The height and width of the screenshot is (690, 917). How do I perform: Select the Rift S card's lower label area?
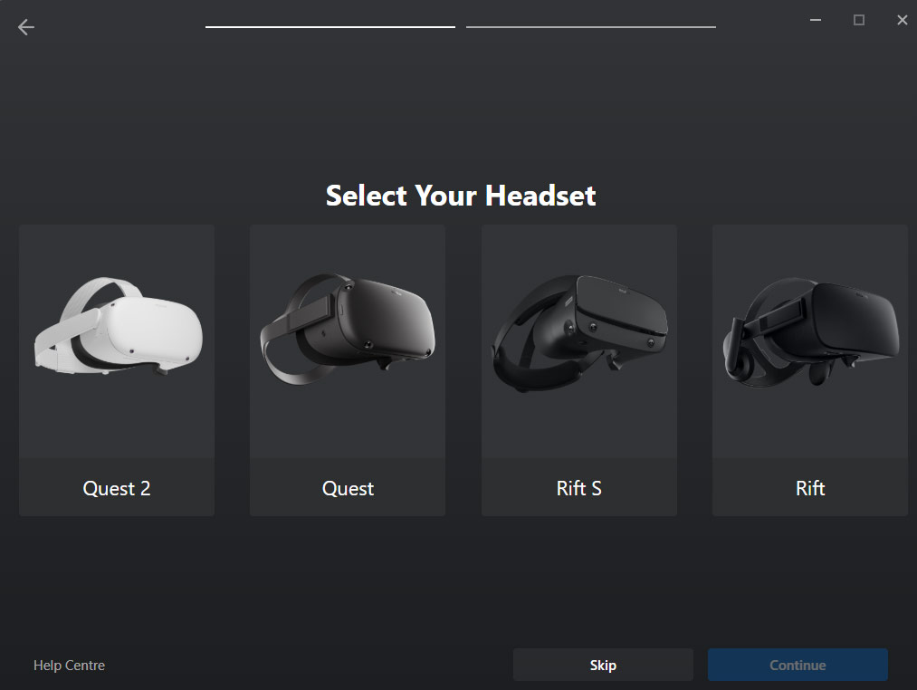pos(579,487)
